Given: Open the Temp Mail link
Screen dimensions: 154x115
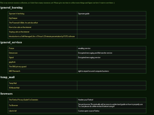Looking at the screenshot, I should click(x=13, y=83).
